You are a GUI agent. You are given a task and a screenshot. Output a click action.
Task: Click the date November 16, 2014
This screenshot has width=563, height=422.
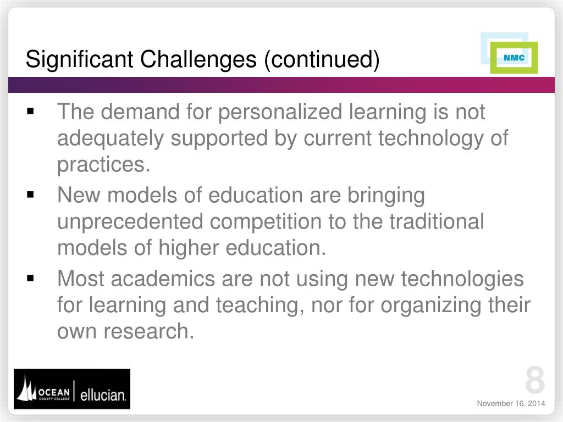point(511,403)
